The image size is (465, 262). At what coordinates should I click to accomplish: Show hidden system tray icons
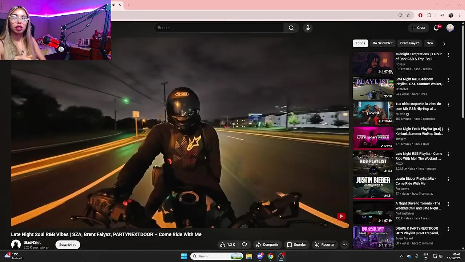[x=401, y=256]
